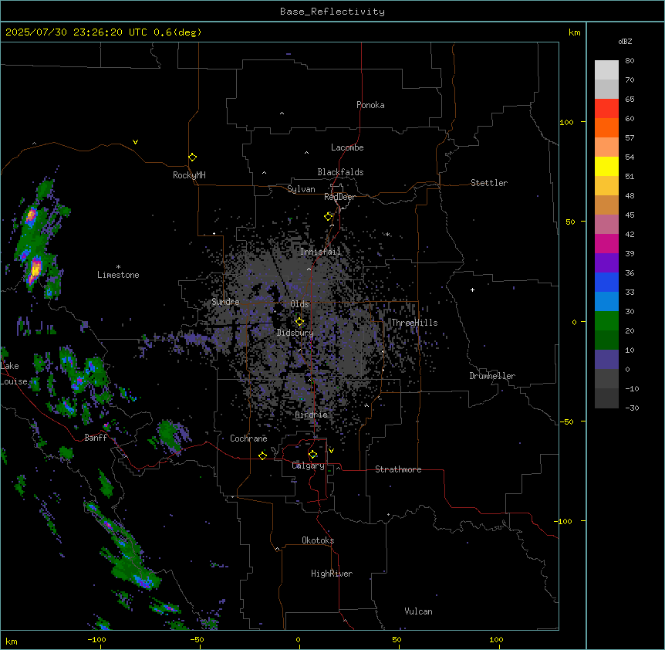Select the white 80 dBZ legend swatch

point(606,70)
